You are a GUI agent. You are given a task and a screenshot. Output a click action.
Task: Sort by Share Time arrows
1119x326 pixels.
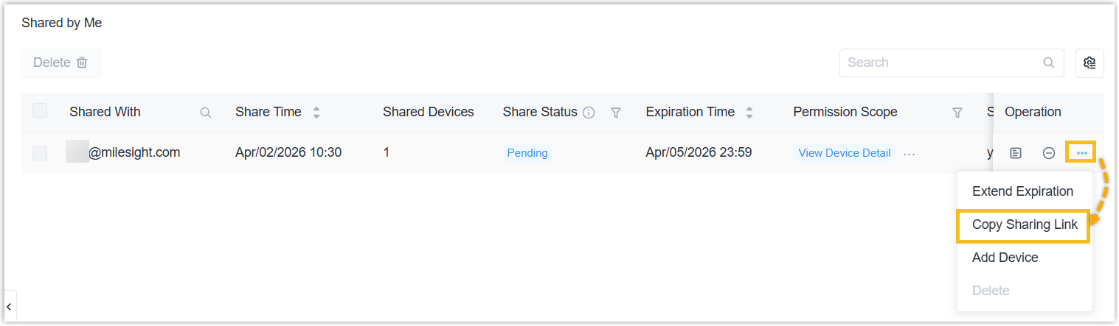[316, 113]
